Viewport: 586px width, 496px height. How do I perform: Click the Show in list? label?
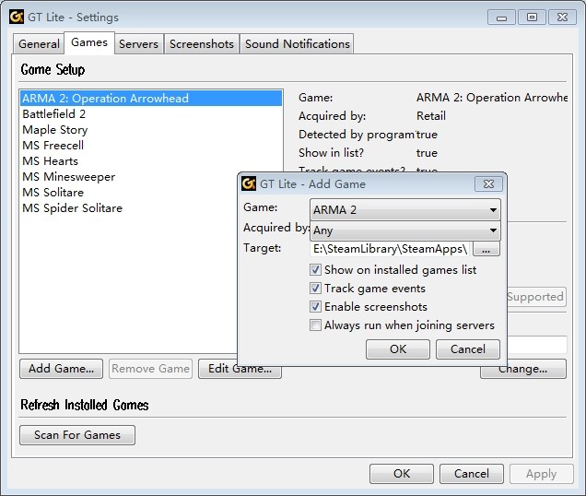tap(331, 153)
